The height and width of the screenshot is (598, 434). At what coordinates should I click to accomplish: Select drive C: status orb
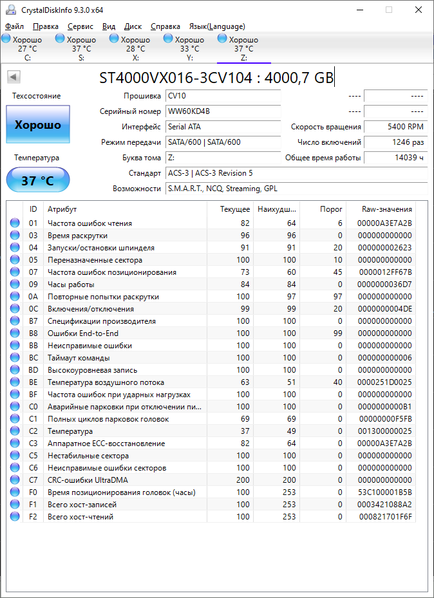pos(6,39)
